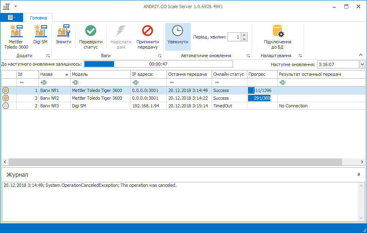Click the countdown progress bar 00:00:47
The height and width of the screenshot is (233, 367).
click(x=158, y=64)
